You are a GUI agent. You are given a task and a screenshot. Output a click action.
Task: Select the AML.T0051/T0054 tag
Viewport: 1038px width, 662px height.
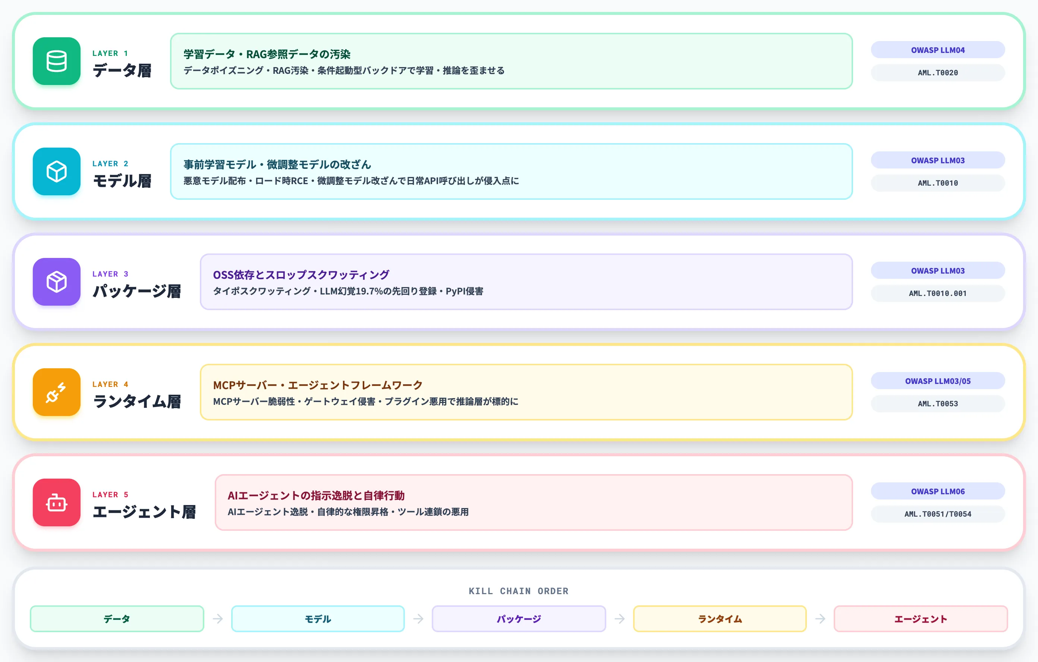(x=938, y=514)
